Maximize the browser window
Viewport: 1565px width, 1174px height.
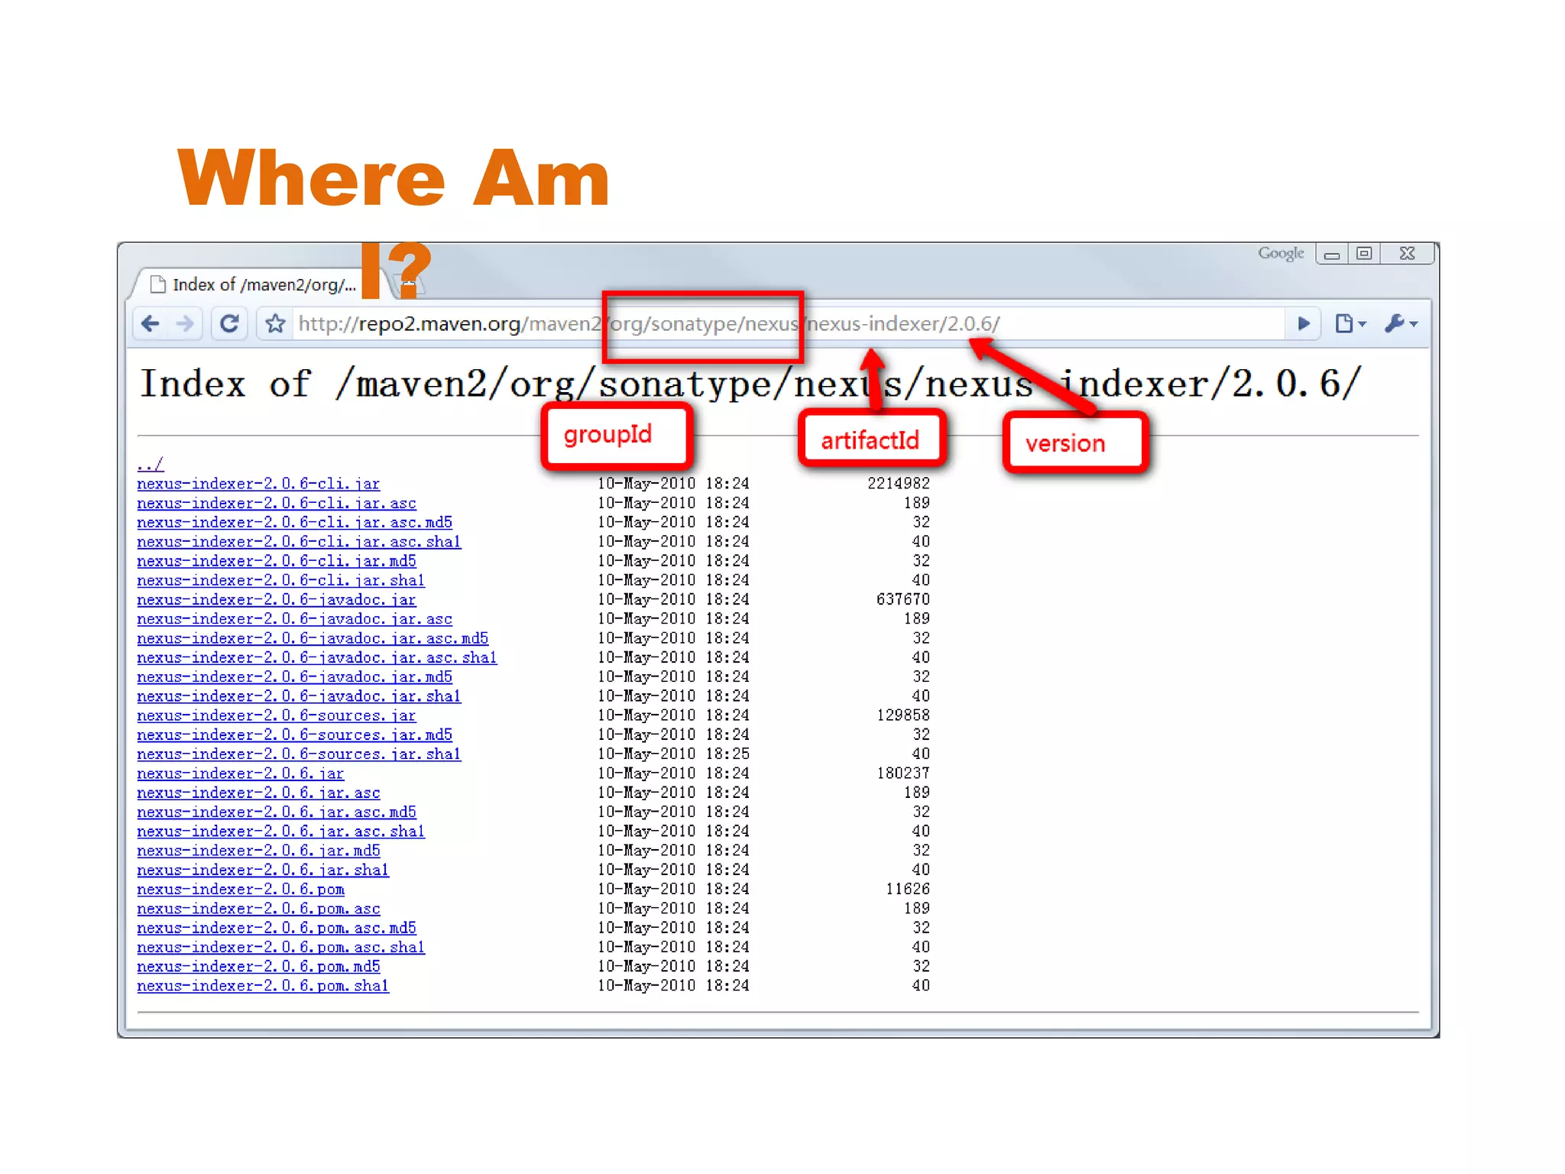click(x=1364, y=254)
